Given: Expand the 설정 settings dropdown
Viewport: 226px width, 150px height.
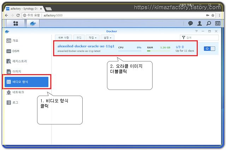Looking at the screenshot, I should [x=107, y=38].
